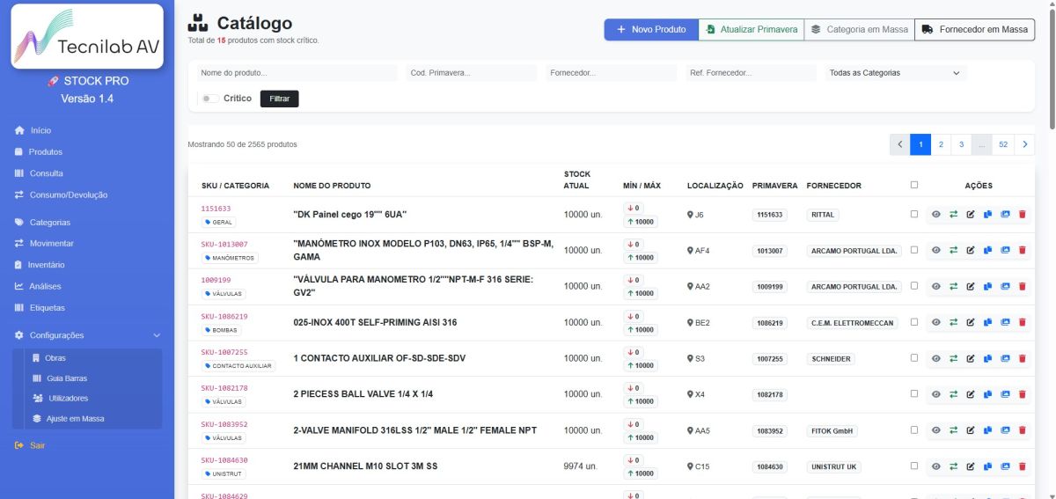This screenshot has height=499, width=1056.
Task: View details of DK Painel cego product
Action: click(x=936, y=214)
